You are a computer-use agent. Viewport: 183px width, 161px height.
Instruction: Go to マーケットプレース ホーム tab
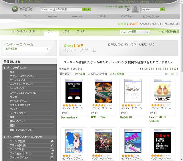(26, 31)
